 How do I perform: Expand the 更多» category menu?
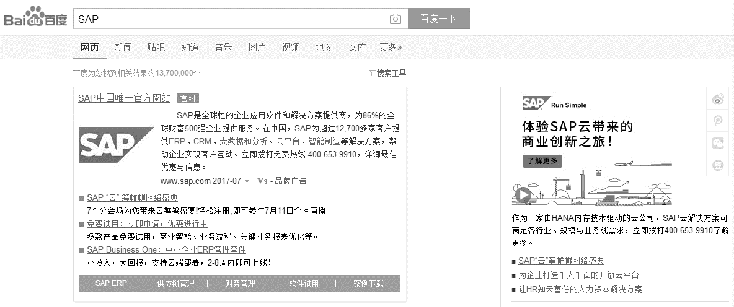pyautogui.click(x=391, y=47)
